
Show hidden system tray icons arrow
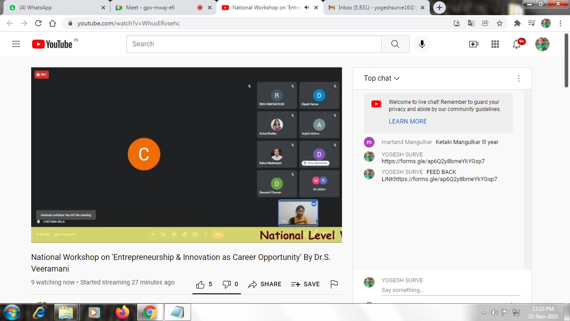pyautogui.click(x=484, y=313)
